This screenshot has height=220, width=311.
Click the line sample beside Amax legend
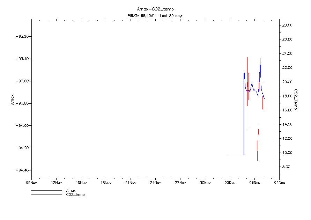[x=46, y=191]
